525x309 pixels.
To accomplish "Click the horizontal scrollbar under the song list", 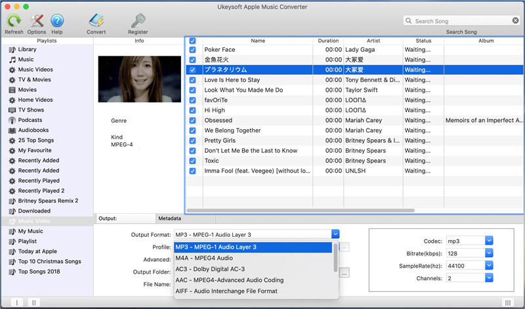I will [301, 211].
